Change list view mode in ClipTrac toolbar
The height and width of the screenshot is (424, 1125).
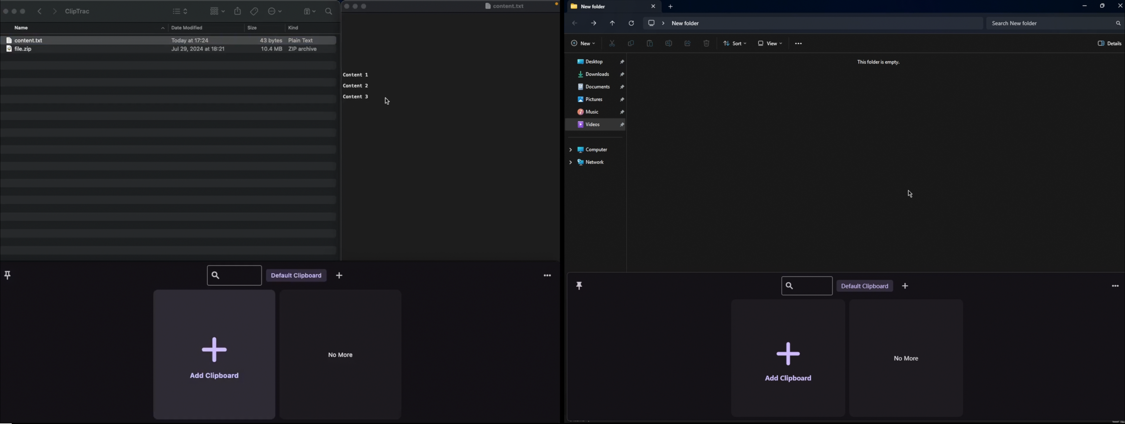pyautogui.click(x=180, y=11)
